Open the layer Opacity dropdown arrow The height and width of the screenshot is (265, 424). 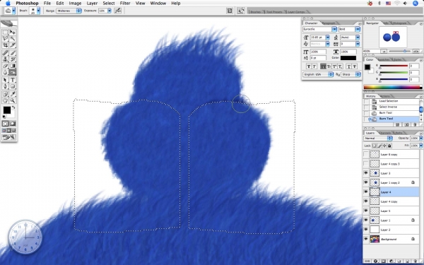420,139
